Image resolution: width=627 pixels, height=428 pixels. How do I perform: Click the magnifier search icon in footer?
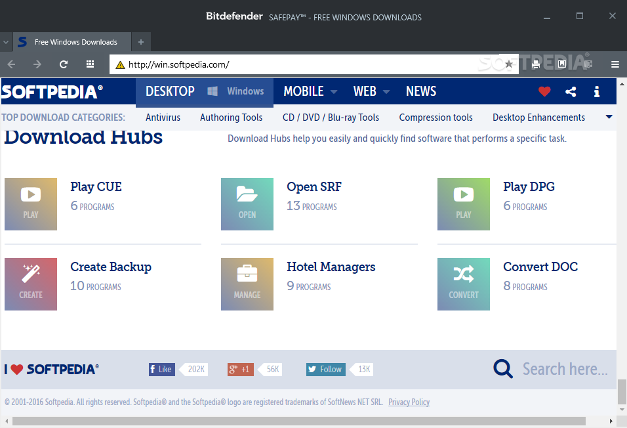[502, 369]
